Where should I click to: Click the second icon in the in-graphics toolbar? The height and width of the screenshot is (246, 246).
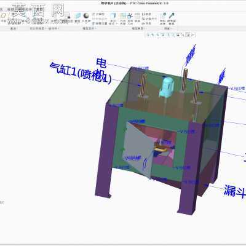[x=153, y=35]
